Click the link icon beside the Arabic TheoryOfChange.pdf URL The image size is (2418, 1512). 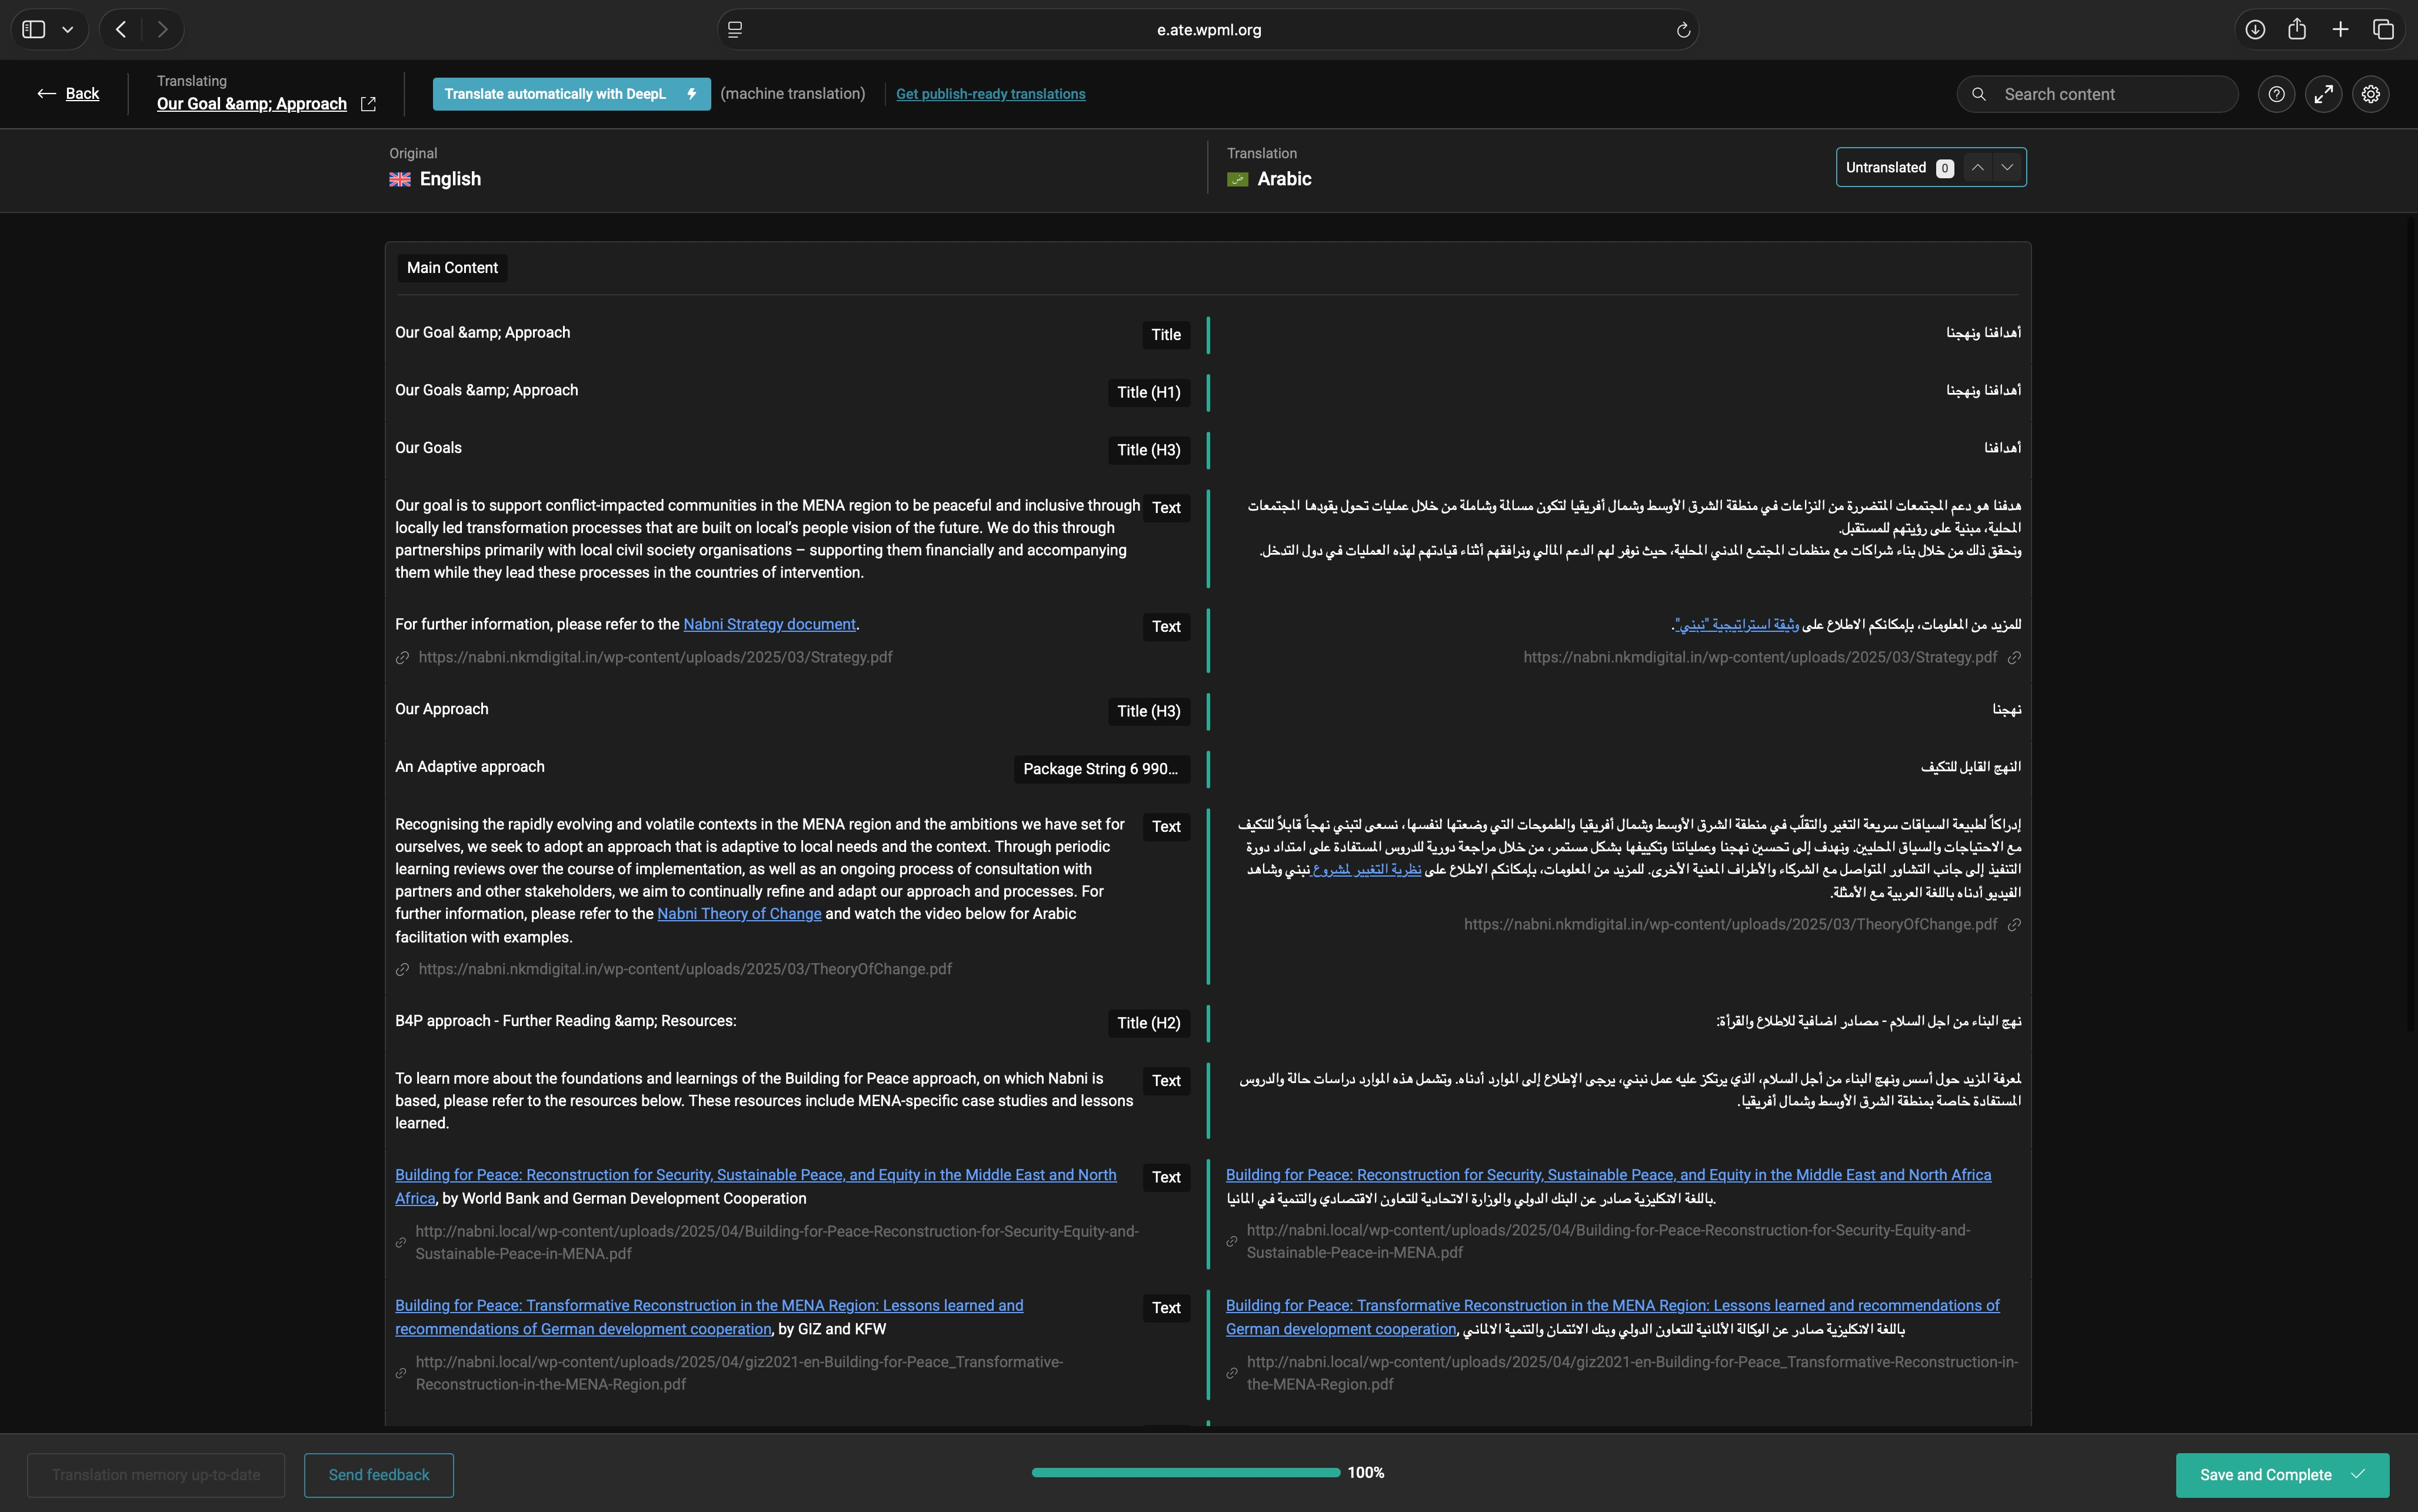(2014, 925)
